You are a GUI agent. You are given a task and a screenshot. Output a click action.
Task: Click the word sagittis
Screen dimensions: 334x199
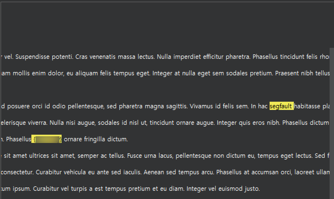178,106
